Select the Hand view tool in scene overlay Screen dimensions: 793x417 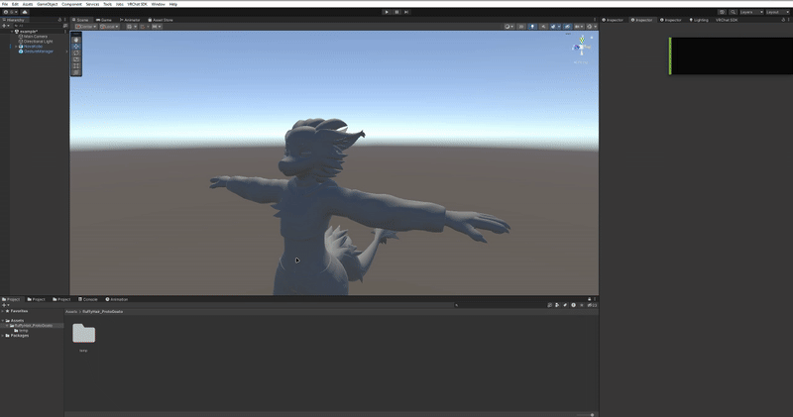tap(76, 40)
